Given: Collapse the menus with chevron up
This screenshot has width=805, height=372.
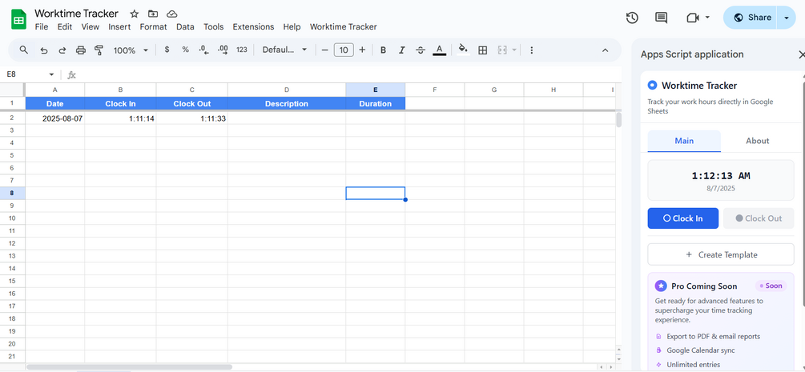Looking at the screenshot, I should coord(605,50).
